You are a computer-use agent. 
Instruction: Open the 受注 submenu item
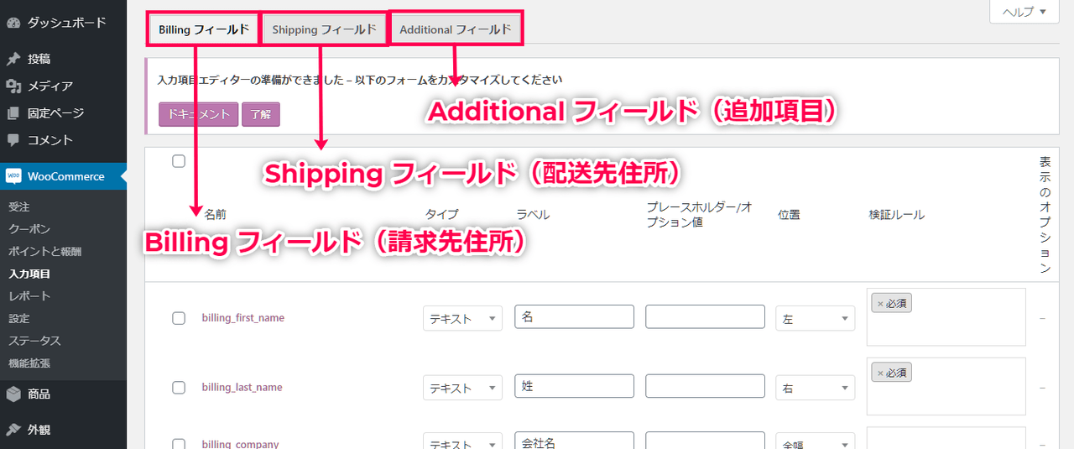[x=19, y=206]
